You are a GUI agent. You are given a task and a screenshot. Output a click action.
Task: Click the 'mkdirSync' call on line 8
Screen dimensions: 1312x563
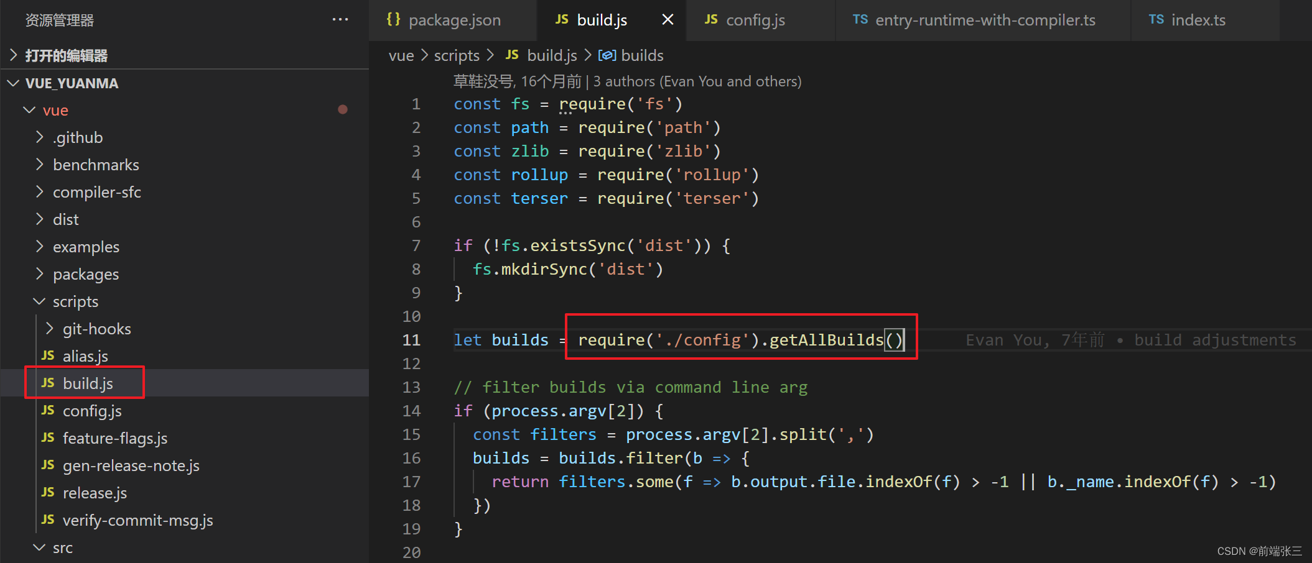pyautogui.click(x=544, y=270)
